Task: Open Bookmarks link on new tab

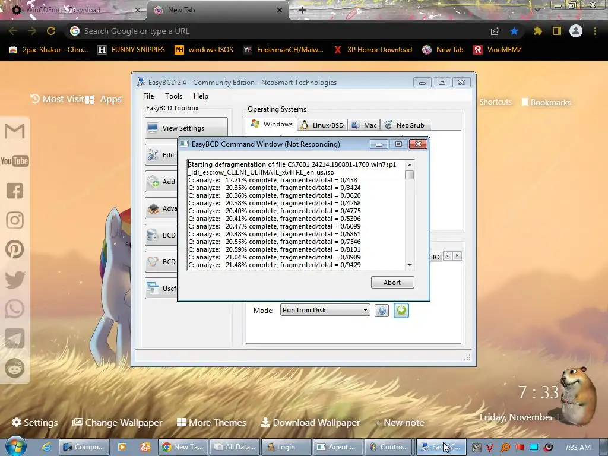Action: 546,102
